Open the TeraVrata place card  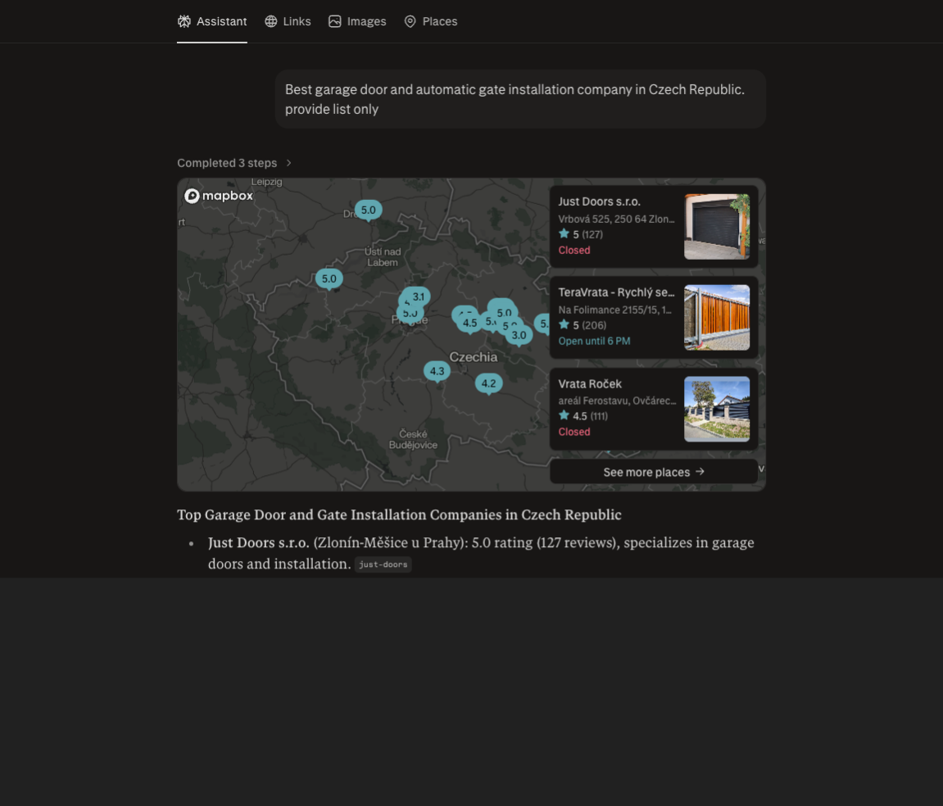click(x=616, y=316)
